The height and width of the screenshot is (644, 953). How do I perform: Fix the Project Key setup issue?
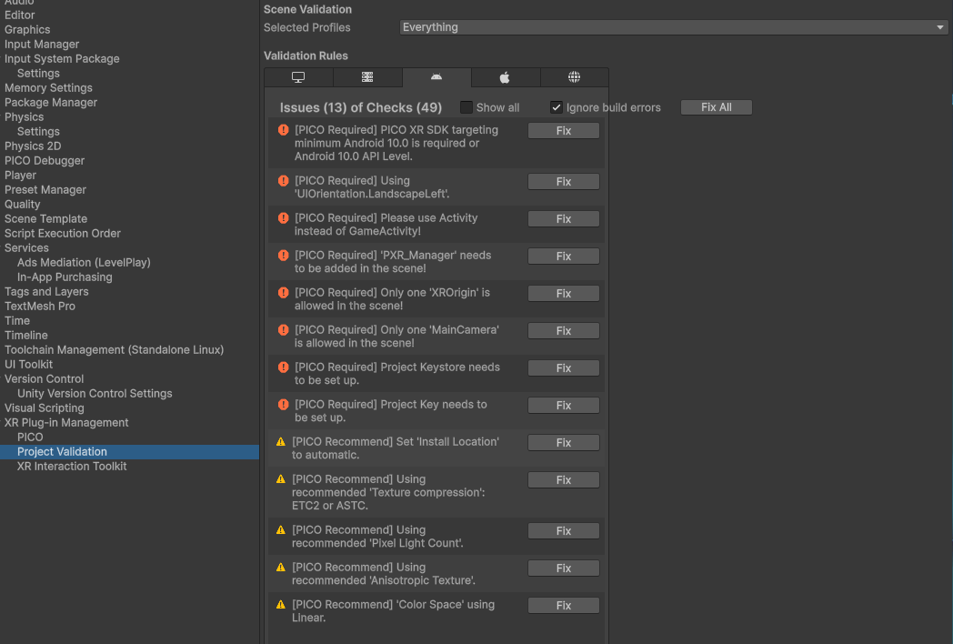pyautogui.click(x=564, y=406)
